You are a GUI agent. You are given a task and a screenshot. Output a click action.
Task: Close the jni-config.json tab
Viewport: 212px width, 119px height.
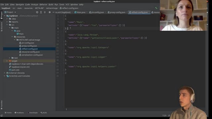click(105, 12)
